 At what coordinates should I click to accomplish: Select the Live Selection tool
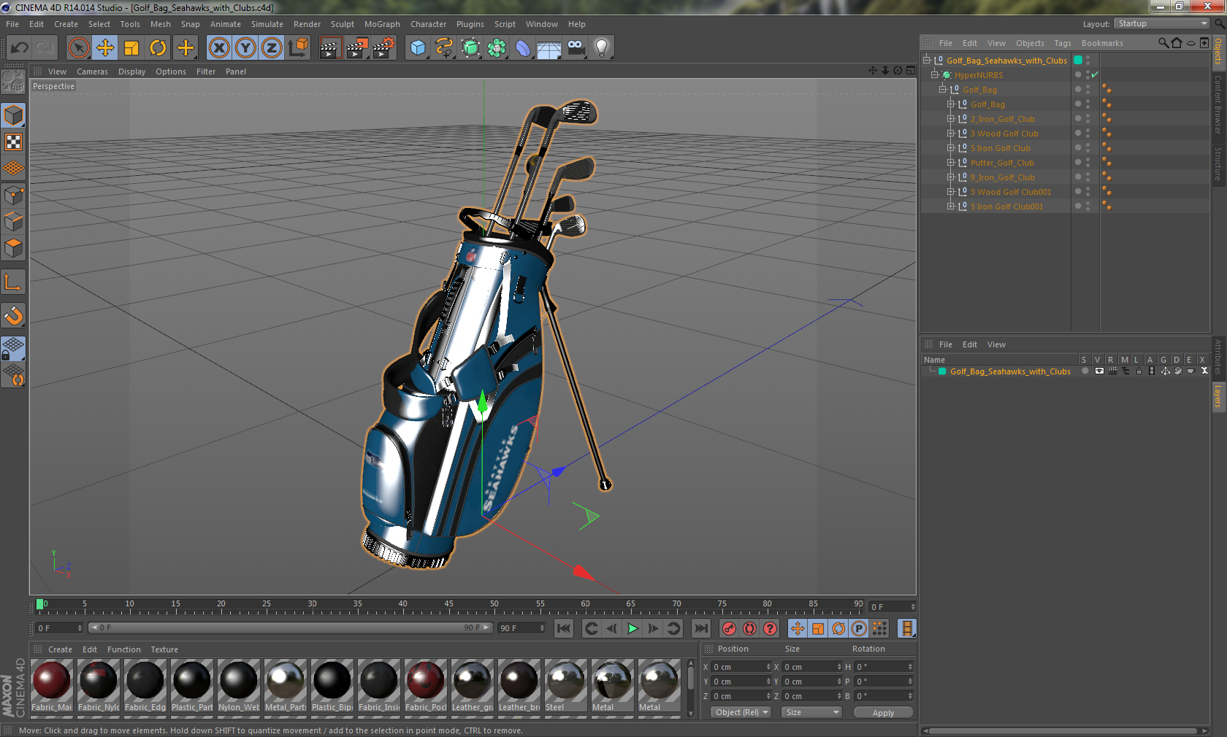(78, 48)
